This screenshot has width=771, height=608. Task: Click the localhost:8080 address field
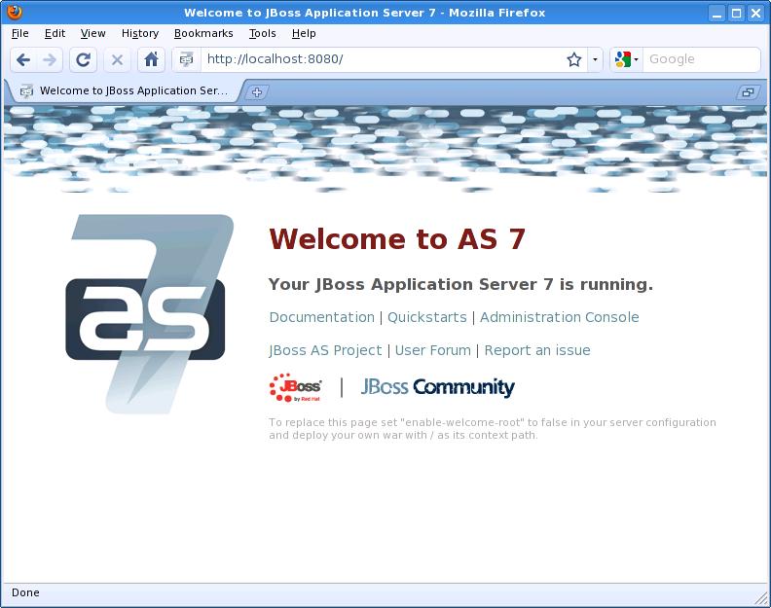382,59
